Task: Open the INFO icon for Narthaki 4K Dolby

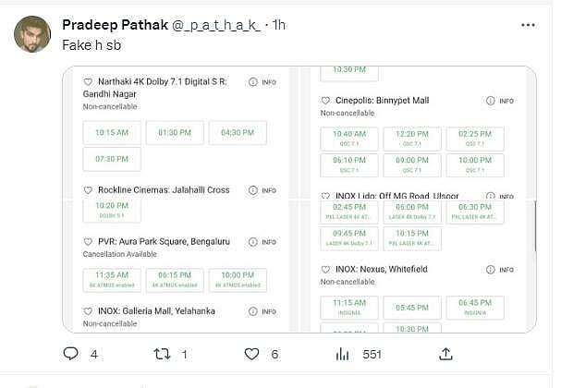Action: 262,82
